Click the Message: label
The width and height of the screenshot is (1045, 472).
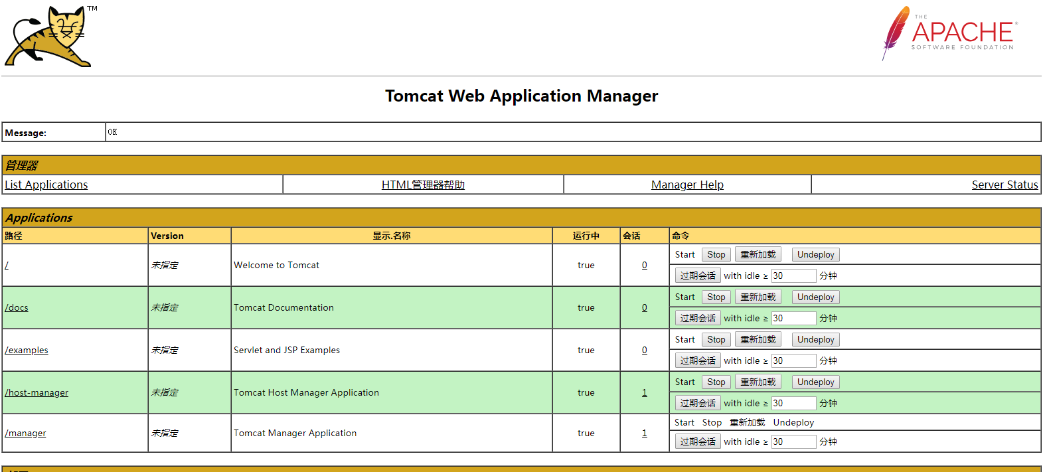click(26, 133)
